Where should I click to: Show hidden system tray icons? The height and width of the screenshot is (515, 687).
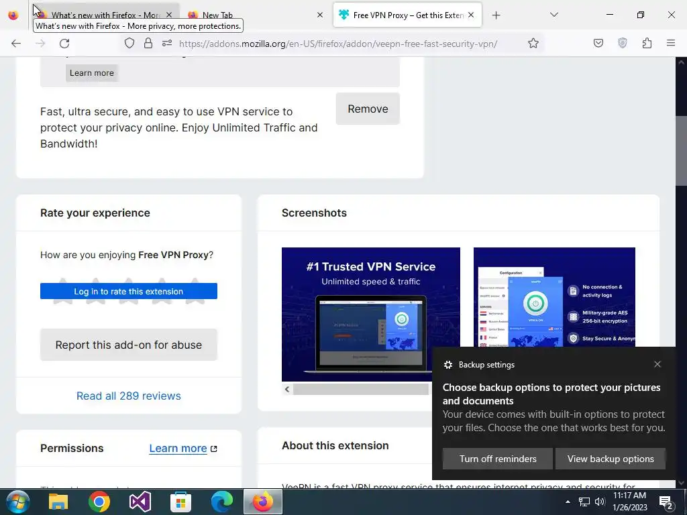(x=568, y=502)
